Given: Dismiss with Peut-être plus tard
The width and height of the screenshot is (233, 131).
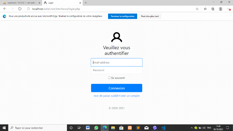Looking at the screenshot, I should point(150,16).
